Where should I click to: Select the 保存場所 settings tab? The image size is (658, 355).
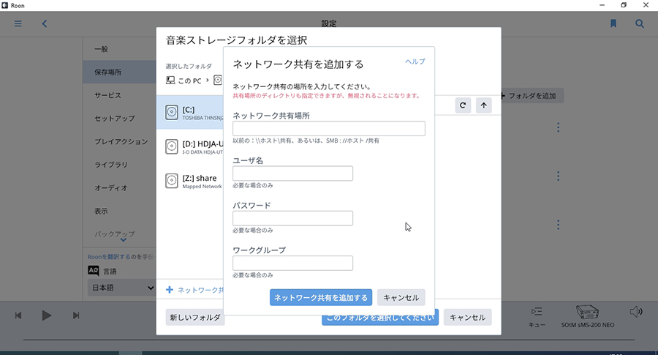(x=108, y=72)
